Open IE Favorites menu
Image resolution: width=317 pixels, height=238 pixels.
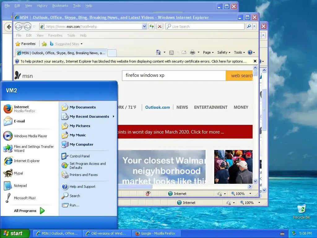pos(55,35)
